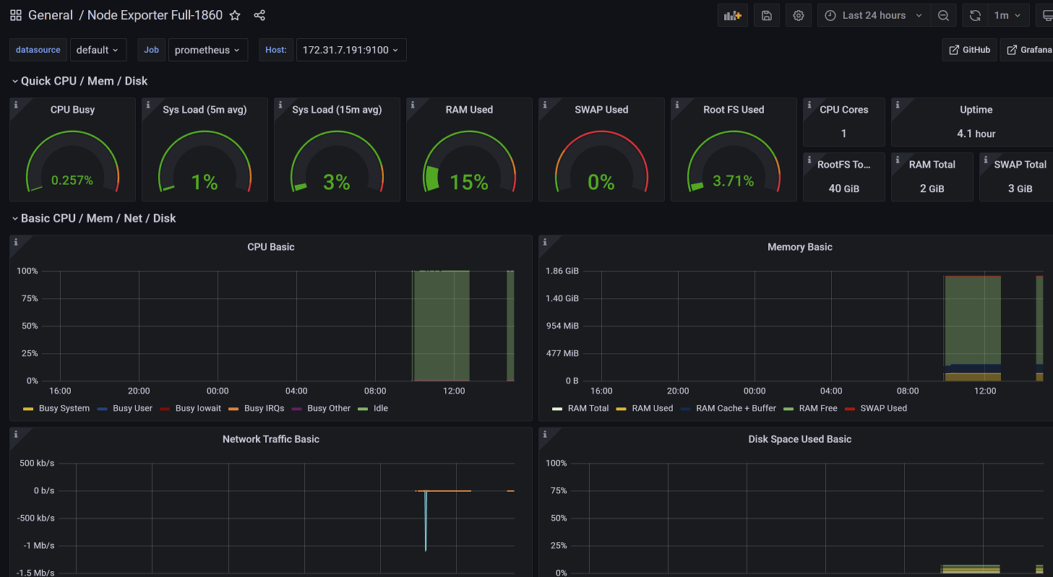This screenshot has width=1053, height=577.
Task: Open dashboard settings gear
Action: 799,15
